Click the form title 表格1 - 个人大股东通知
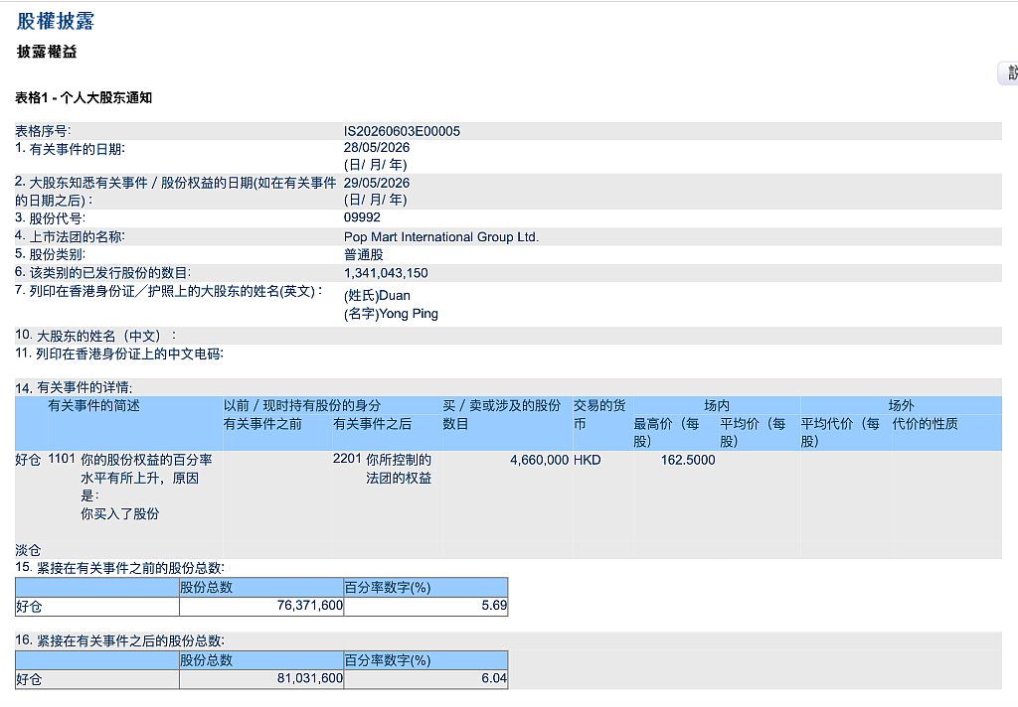 click(x=84, y=98)
